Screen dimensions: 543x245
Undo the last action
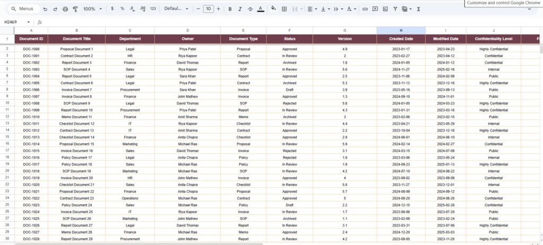(x=45, y=9)
